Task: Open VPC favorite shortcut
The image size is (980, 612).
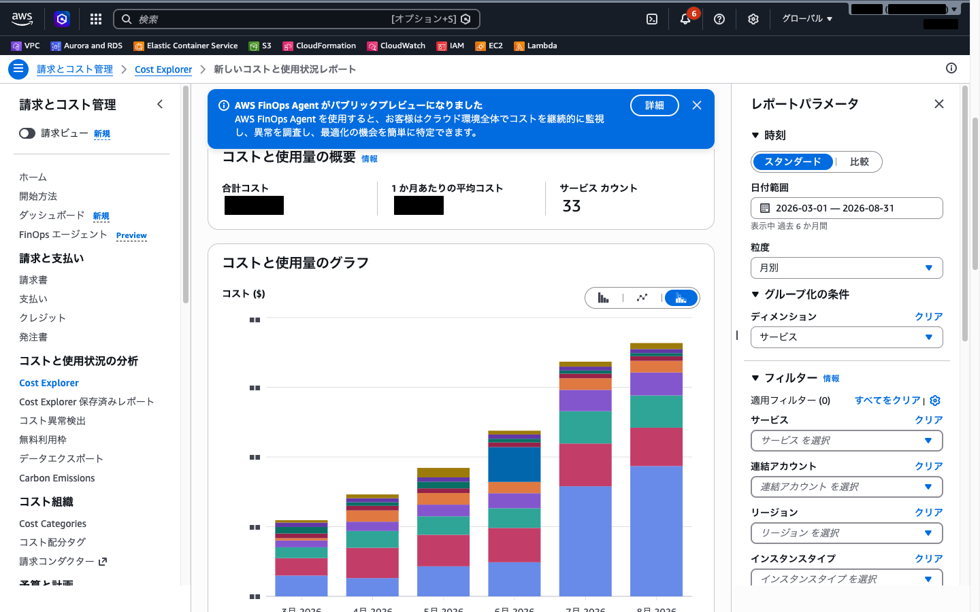Action: 26,46
